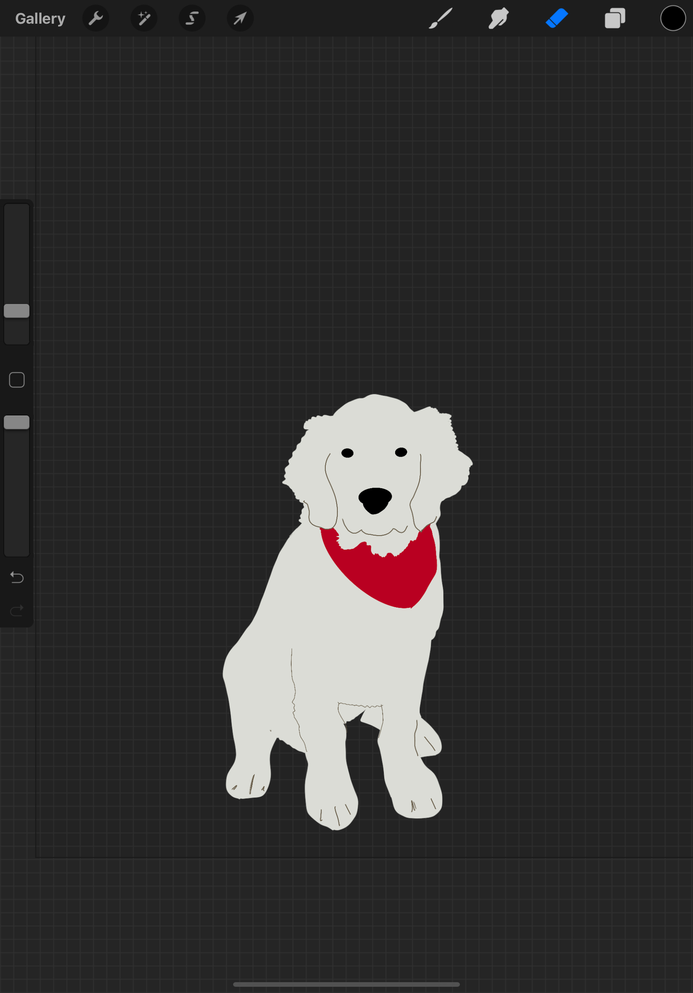693x993 pixels.
Task: Open the Adjustments magic wand menu
Action: point(144,19)
